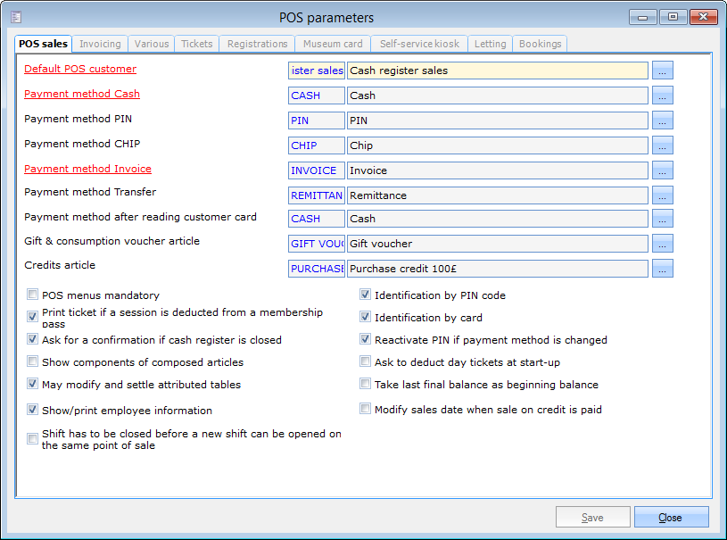
Task: Open the lookup for the Credits article
Action: (x=662, y=269)
